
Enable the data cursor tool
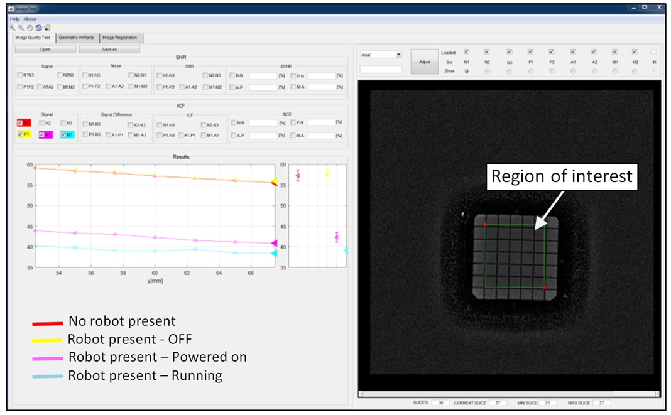click(x=47, y=28)
